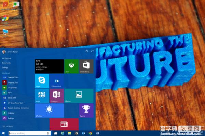The height and width of the screenshot is (136, 205).
Task: Click the Windows Start button
Action: (3, 133)
